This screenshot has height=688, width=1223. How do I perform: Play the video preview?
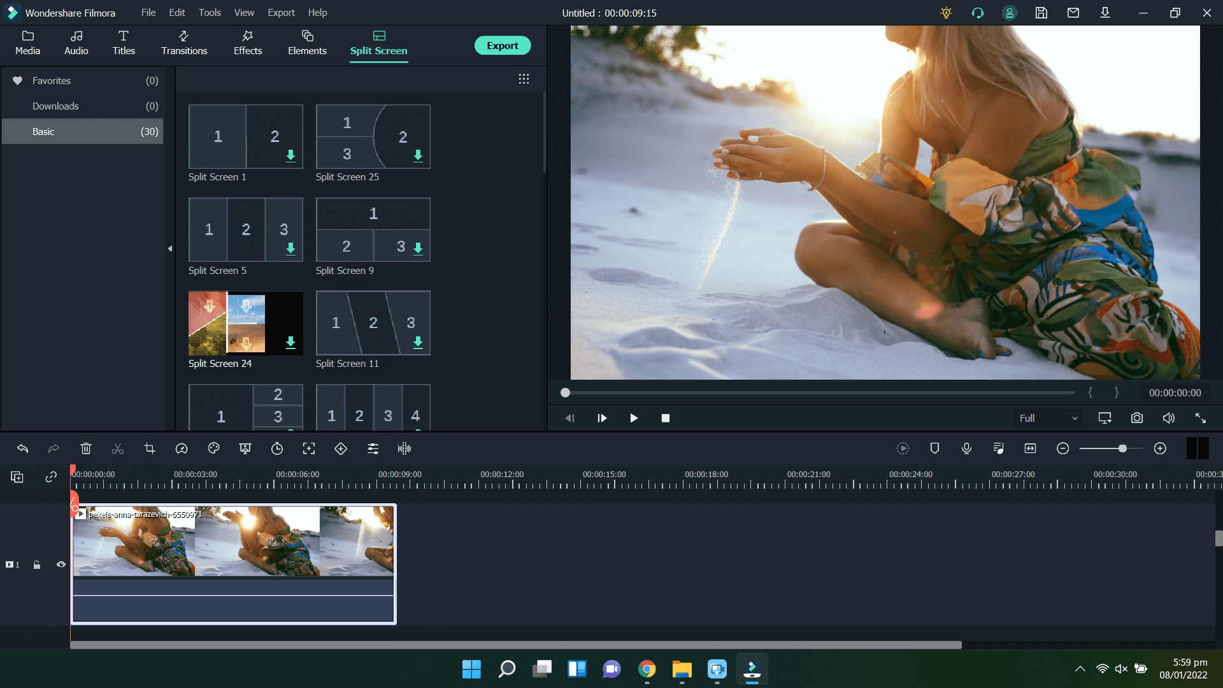tap(633, 418)
